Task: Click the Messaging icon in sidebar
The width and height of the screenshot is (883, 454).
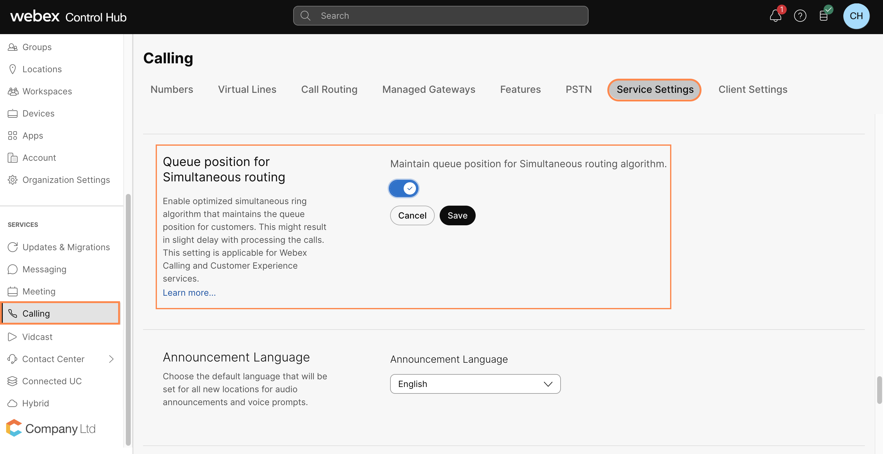Action: coord(13,269)
